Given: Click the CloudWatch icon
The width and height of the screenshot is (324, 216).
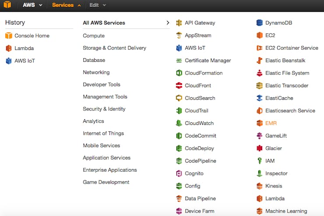Looking at the screenshot, I should [179, 123].
